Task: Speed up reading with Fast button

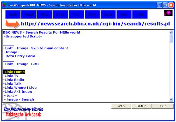Action: click(x=76, y=14)
